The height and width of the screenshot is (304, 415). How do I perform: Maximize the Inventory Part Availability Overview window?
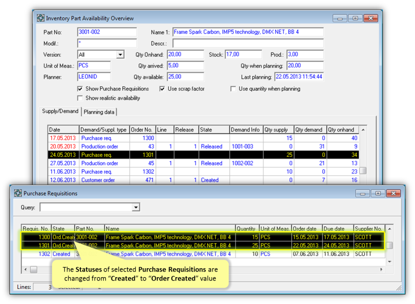pos(355,18)
